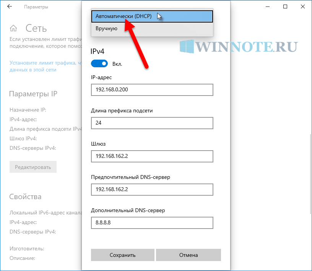Choose the Вручную option
Screen dimensions: 312x271
[152, 29]
